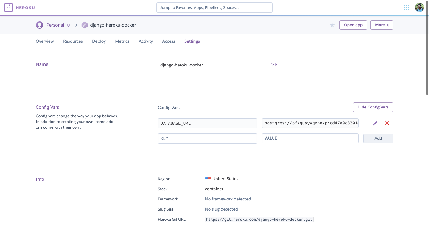The image size is (429, 235).
Task: Favorite the app with the star icon
Action: (332, 25)
